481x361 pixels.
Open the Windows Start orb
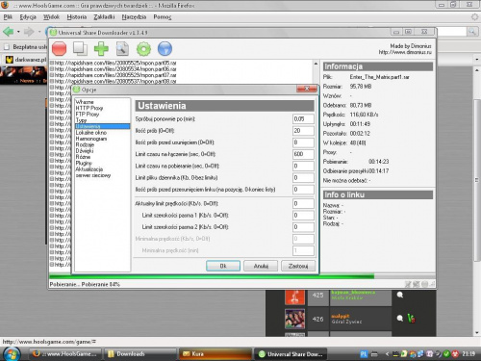click(12, 354)
